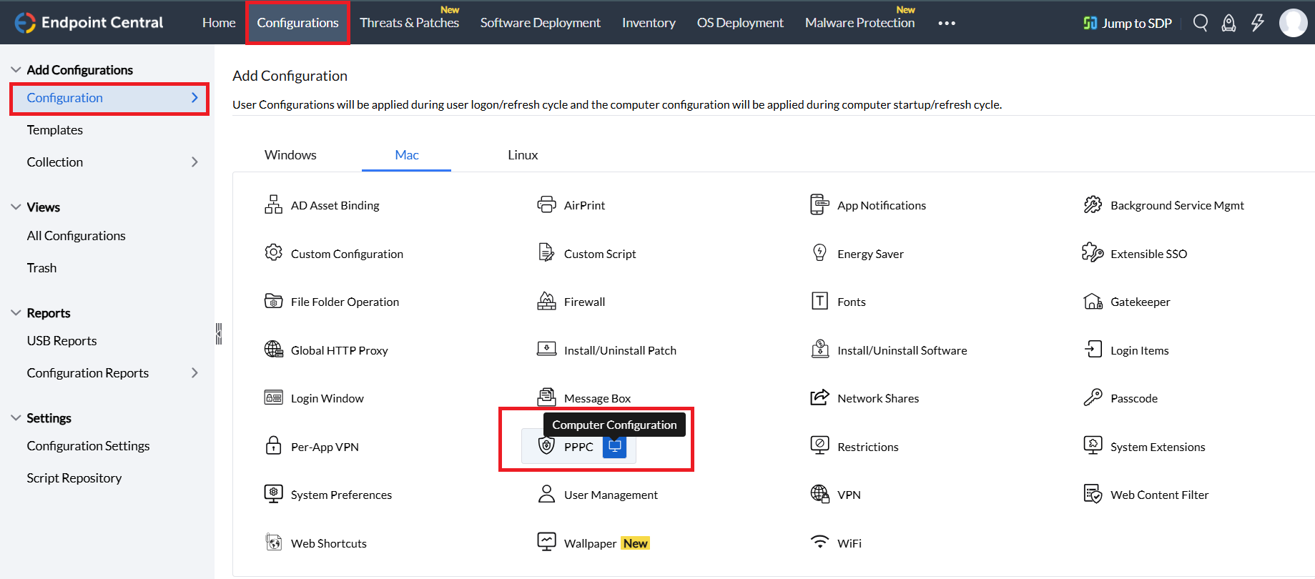This screenshot has width=1315, height=579.
Task: Open the Home menu
Action: point(219,23)
